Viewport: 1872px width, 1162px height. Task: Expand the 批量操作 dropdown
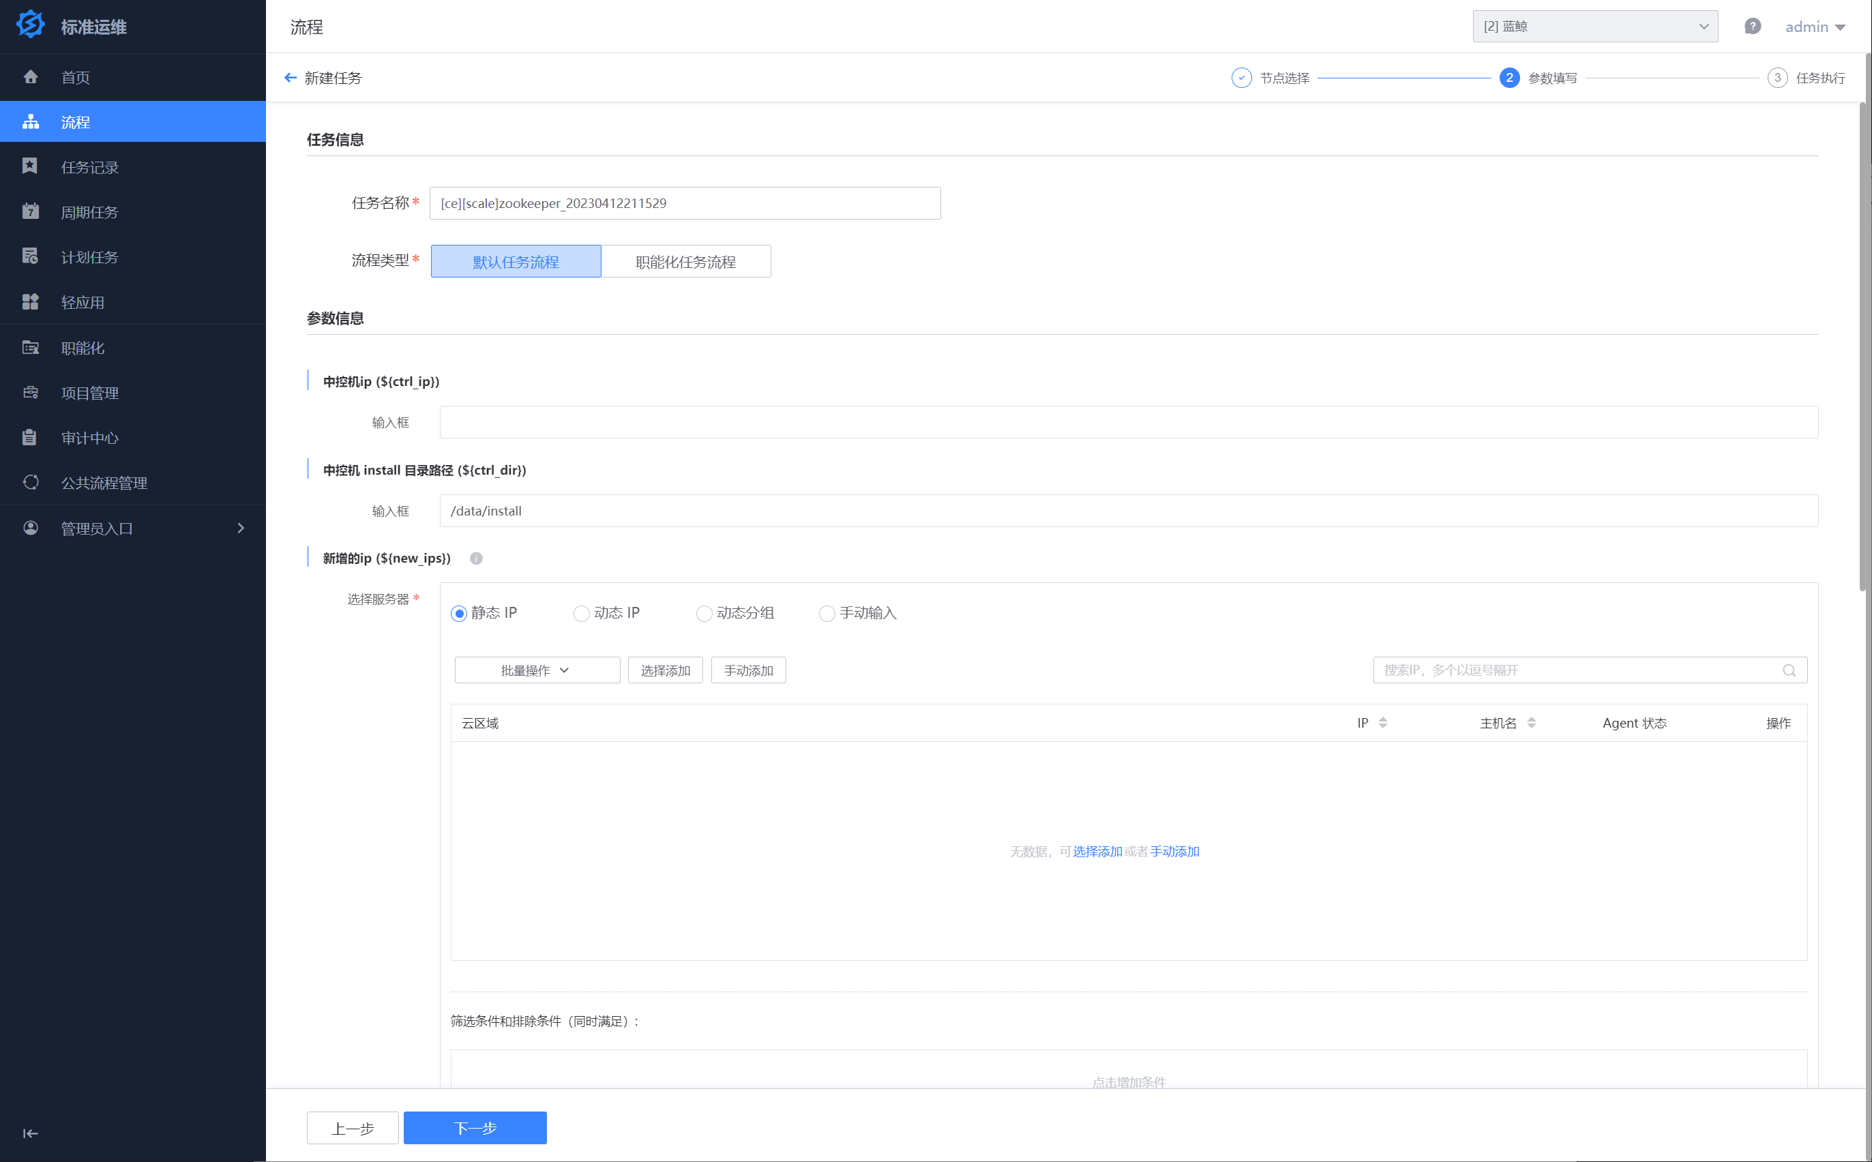537,670
